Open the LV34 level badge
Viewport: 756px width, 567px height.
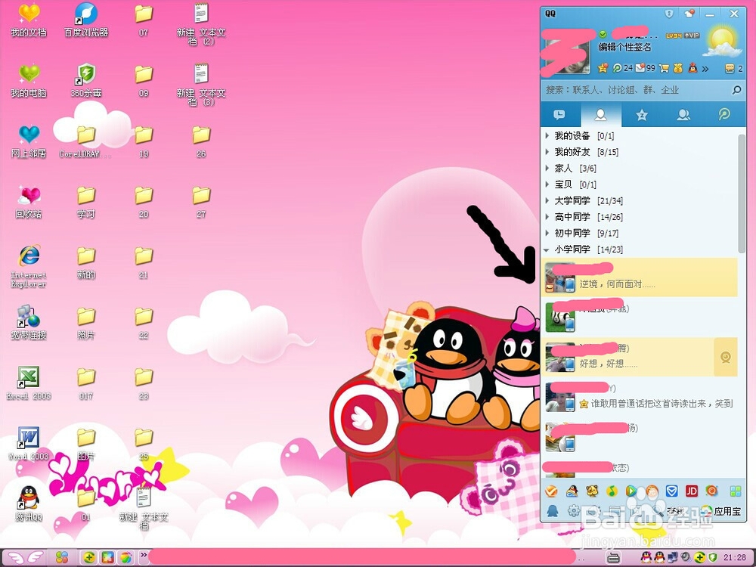click(x=674, y=36)
